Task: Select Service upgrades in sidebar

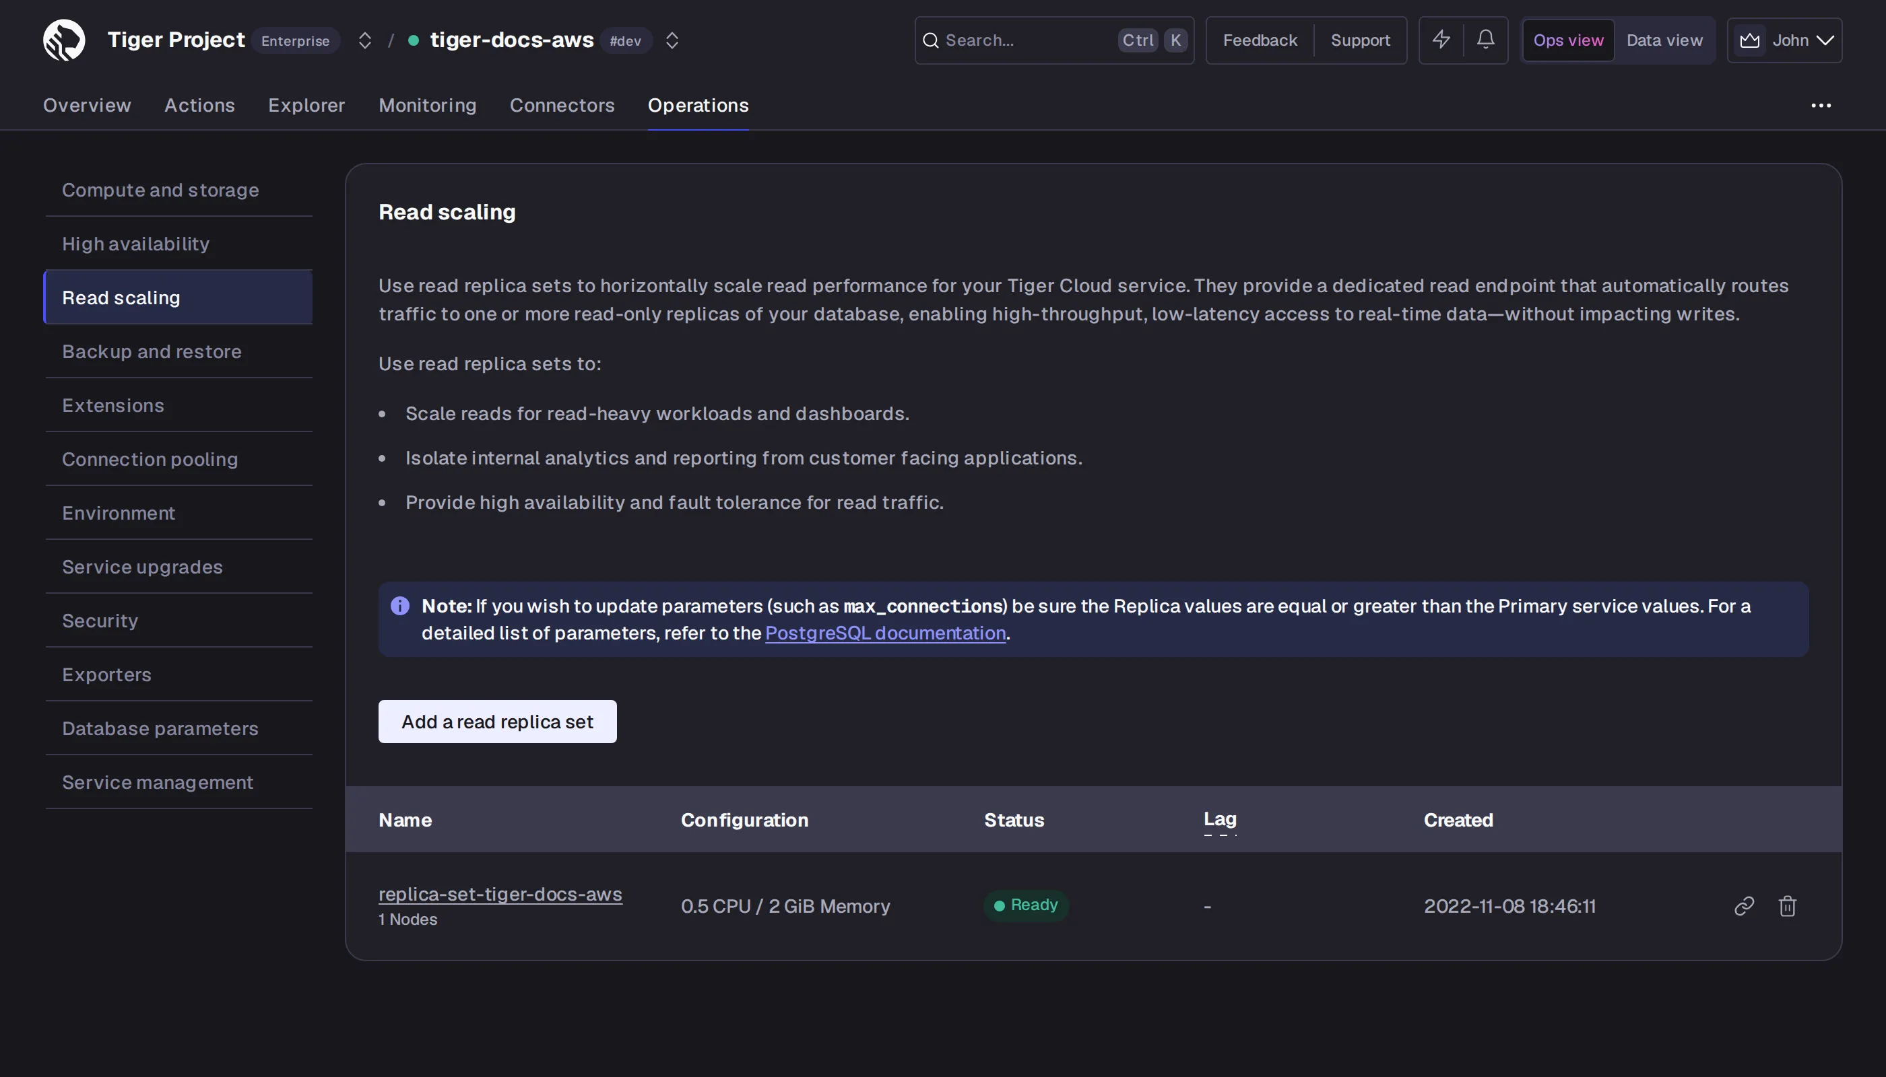Action: tap(178, 567)
